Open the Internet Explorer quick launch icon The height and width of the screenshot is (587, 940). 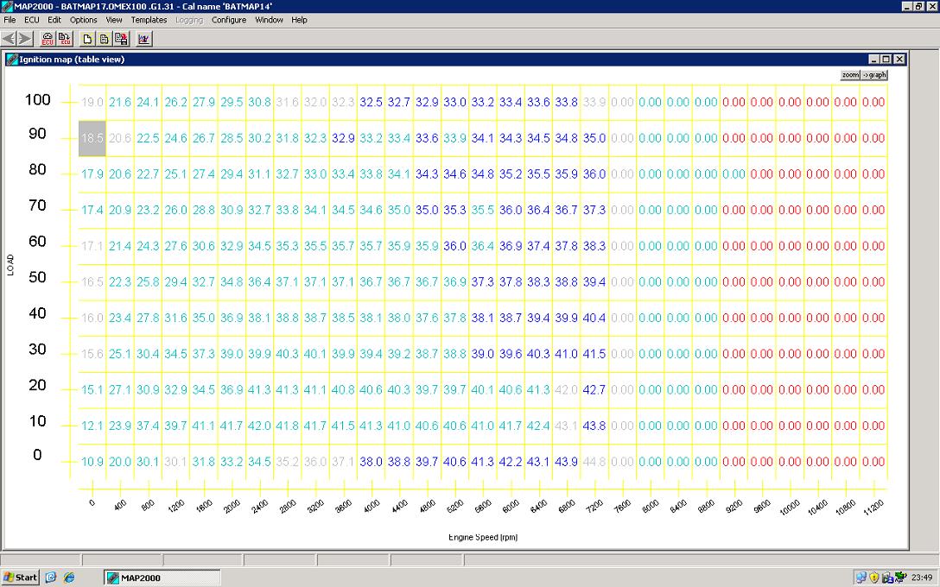pyautogui.click(x=69, y=578)
